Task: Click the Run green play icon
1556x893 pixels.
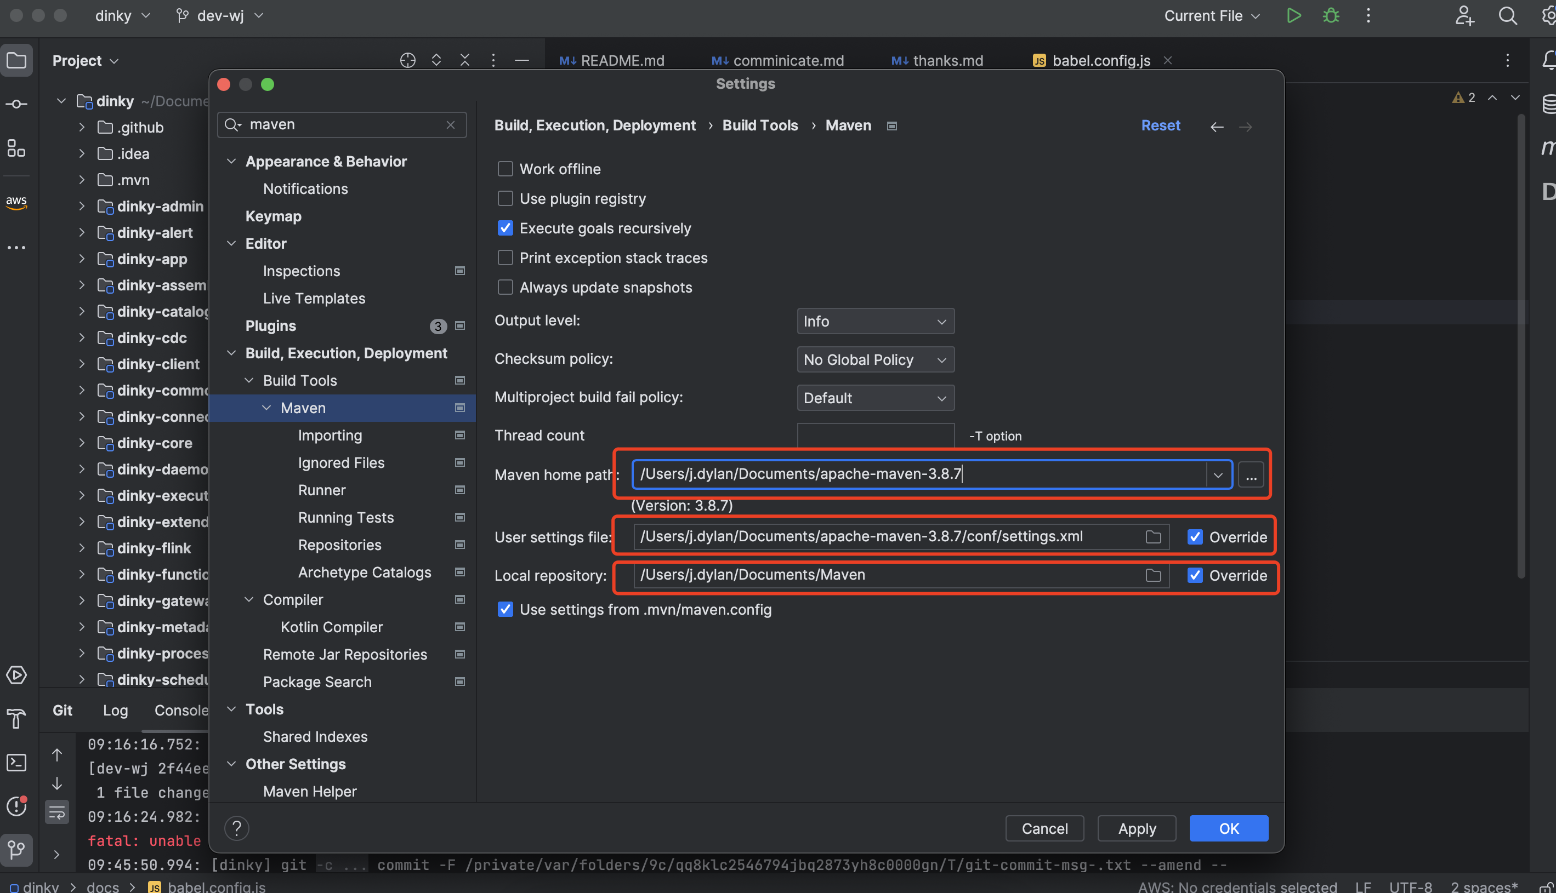Action: [x=1293, y=16]
